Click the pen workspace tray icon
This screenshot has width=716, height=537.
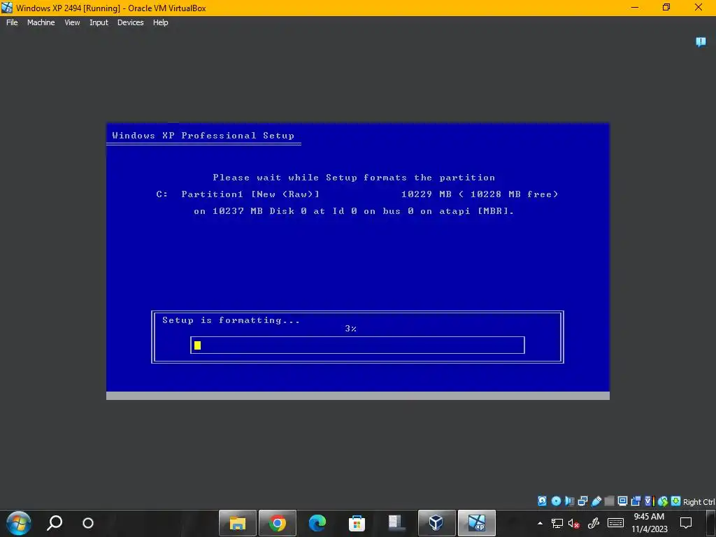pyautogui.click(x=594, y=523)
